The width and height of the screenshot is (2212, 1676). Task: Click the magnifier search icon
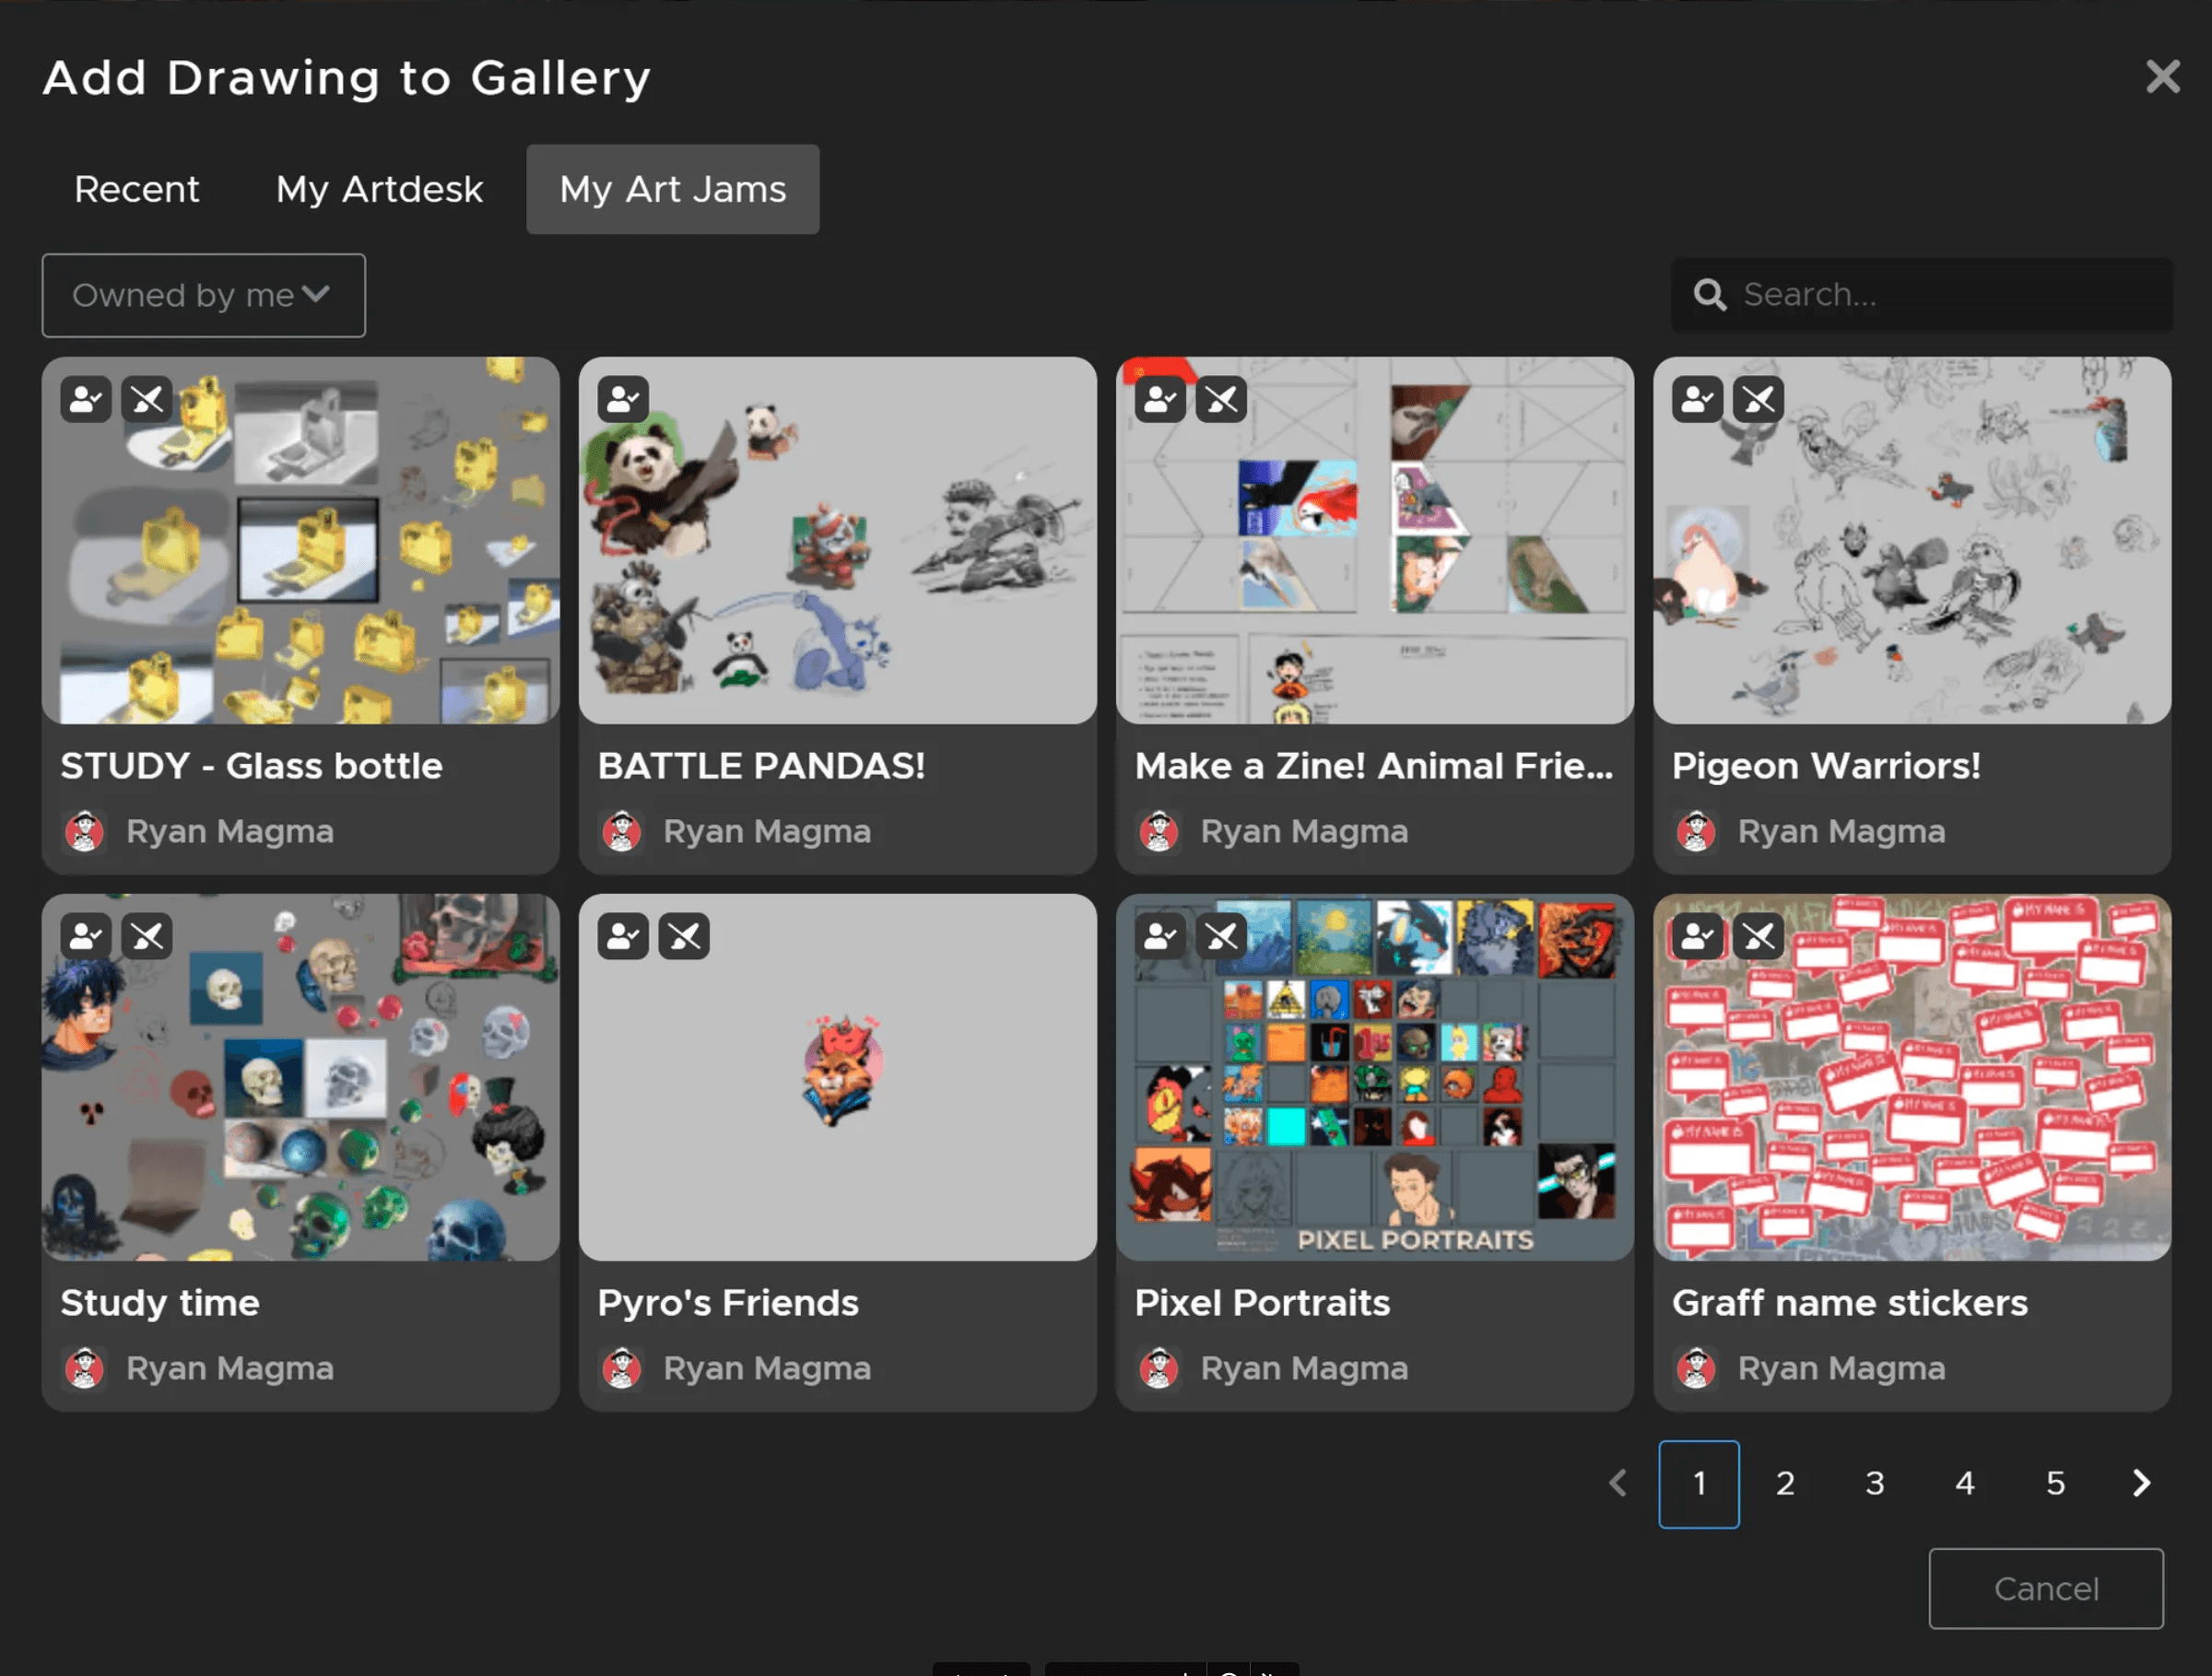[x=1709, y=295]
